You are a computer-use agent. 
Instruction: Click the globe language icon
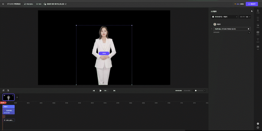click(258, 124)
